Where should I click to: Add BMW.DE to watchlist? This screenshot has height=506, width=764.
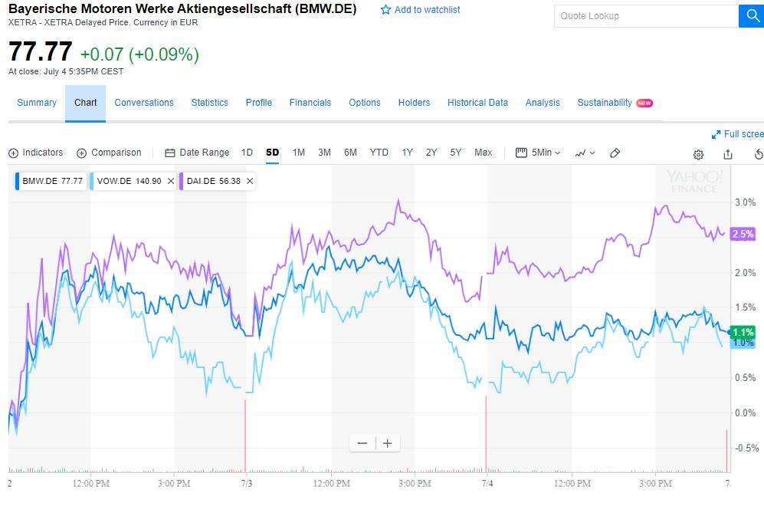[421, 10]
